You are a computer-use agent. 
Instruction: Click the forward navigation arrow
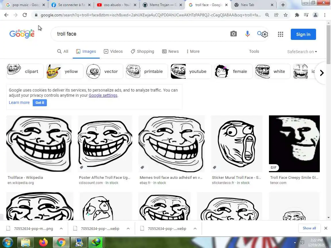click(16, 15)
